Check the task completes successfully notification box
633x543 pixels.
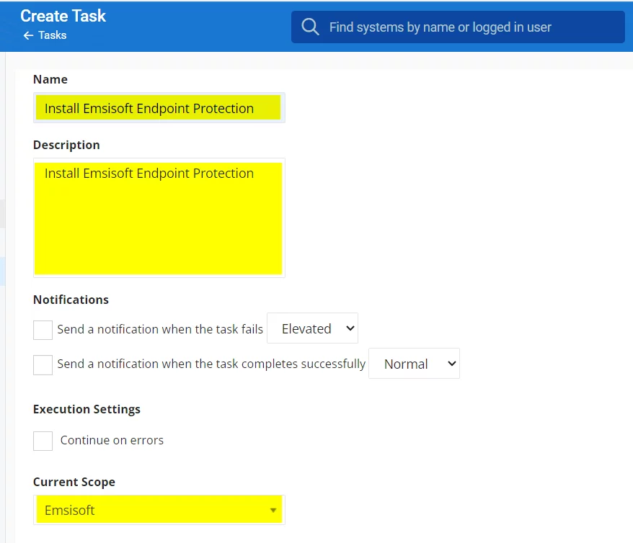click(43, 364)
